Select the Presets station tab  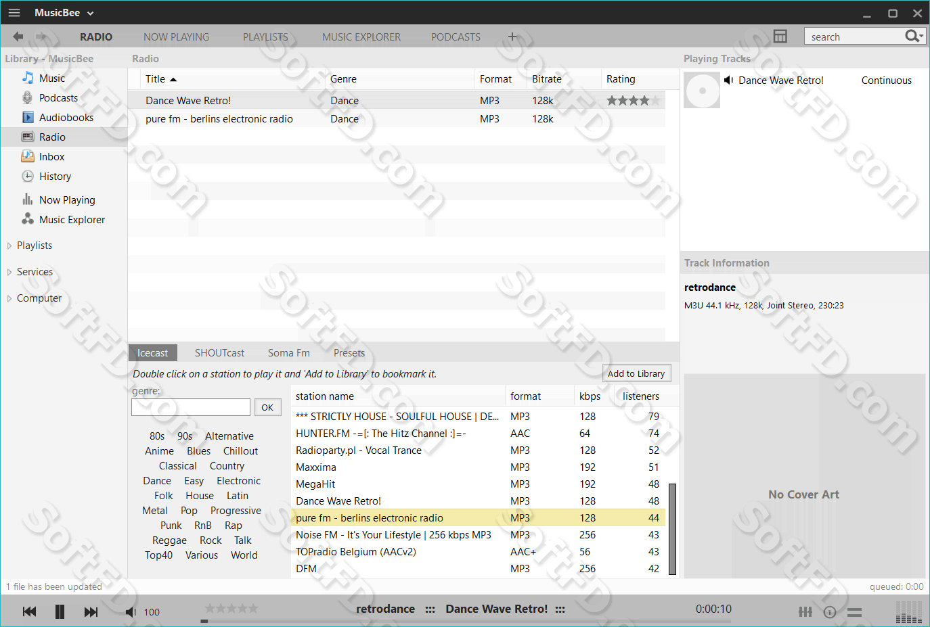[349, 353]
